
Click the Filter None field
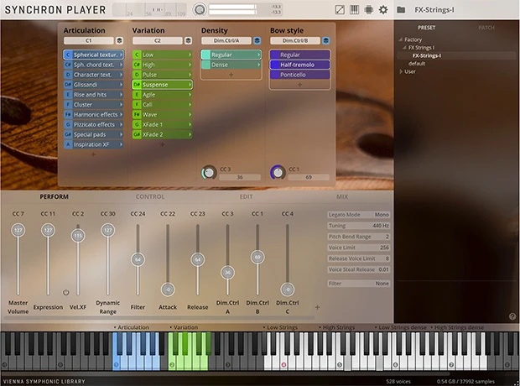[x=358, y=284]
